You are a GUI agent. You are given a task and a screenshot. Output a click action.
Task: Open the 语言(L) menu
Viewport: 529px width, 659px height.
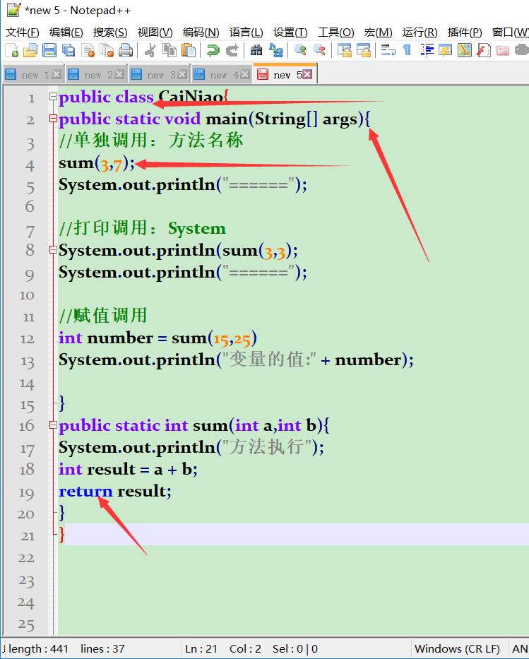coord(246,32)
